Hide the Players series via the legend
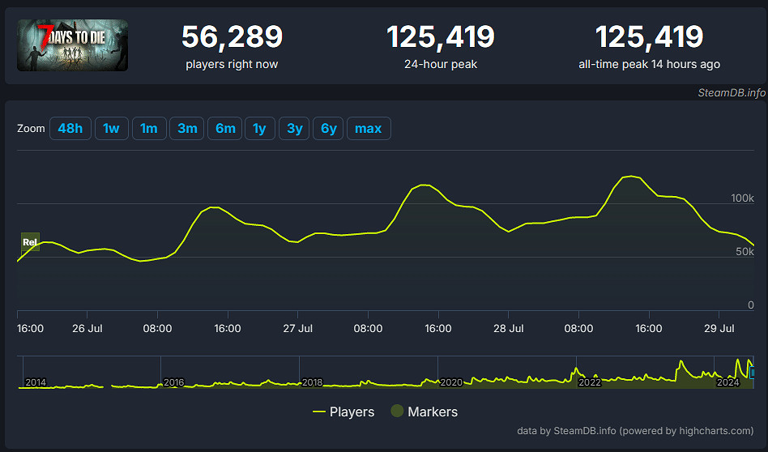 tap(343, 412)
